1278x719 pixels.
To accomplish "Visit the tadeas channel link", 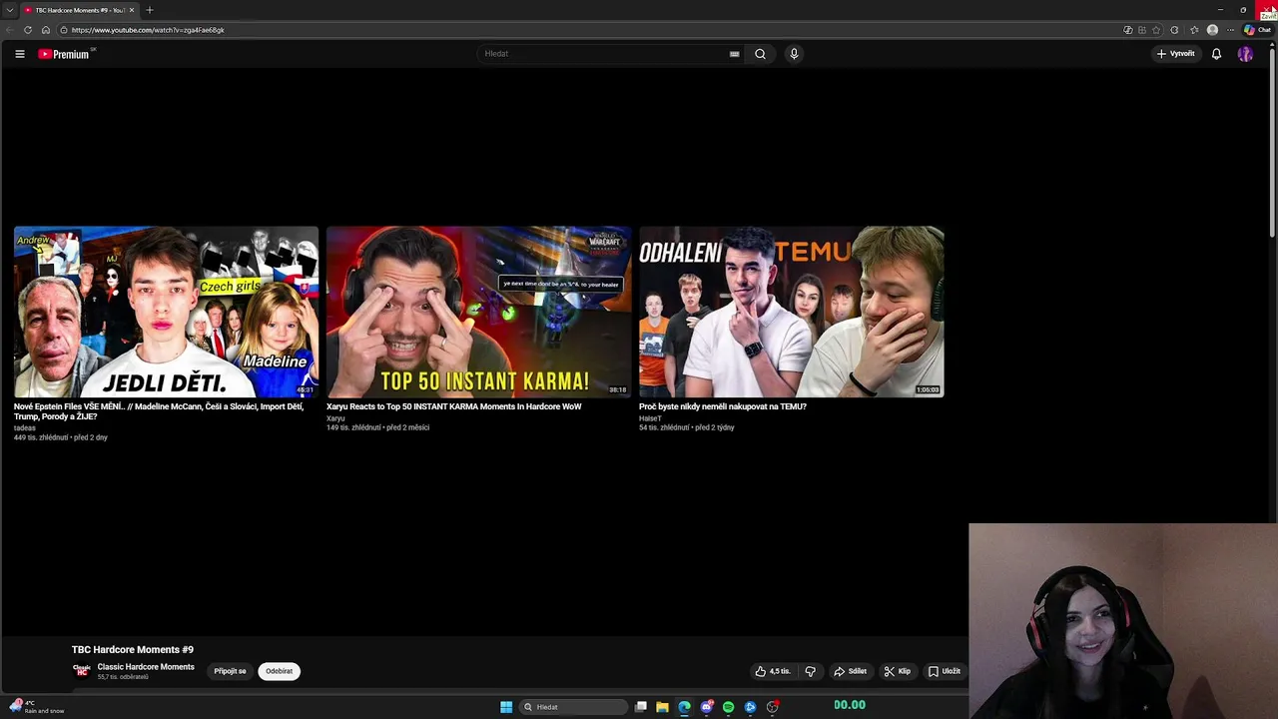I will [25, 427].
